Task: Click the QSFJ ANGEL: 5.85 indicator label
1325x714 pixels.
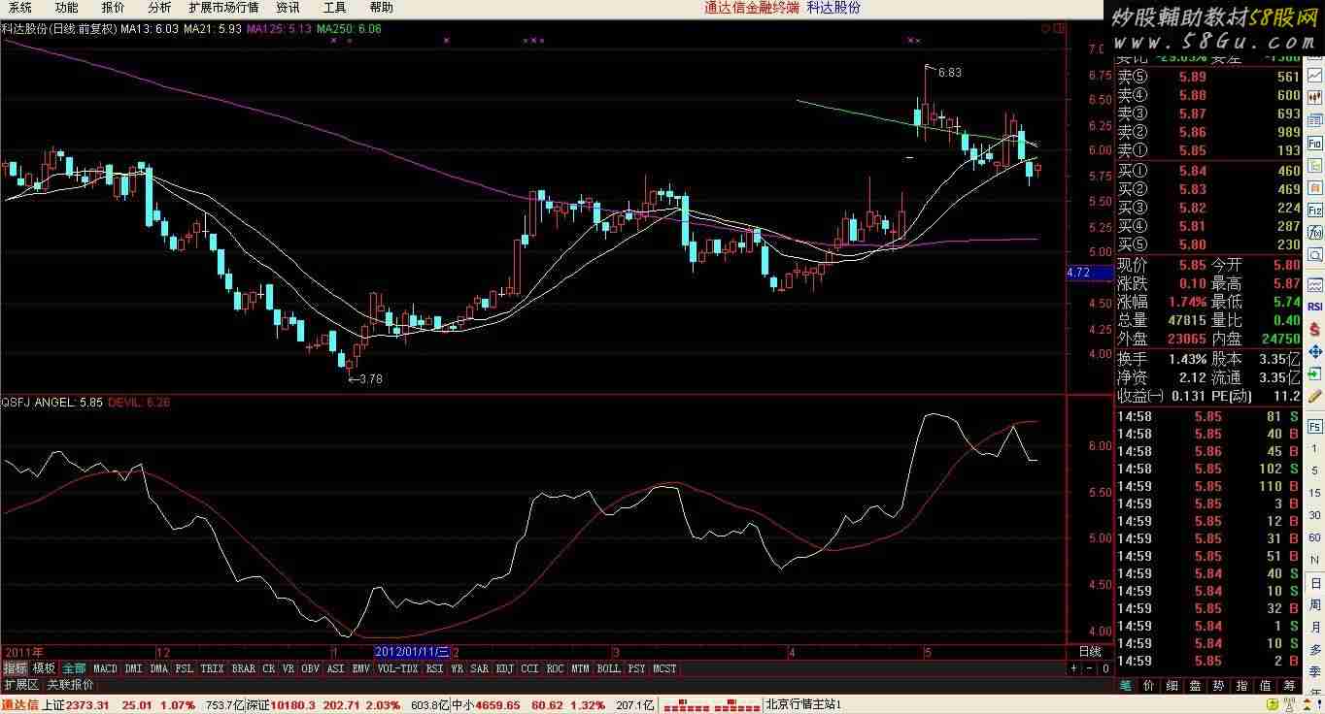Action: (51, 402)
